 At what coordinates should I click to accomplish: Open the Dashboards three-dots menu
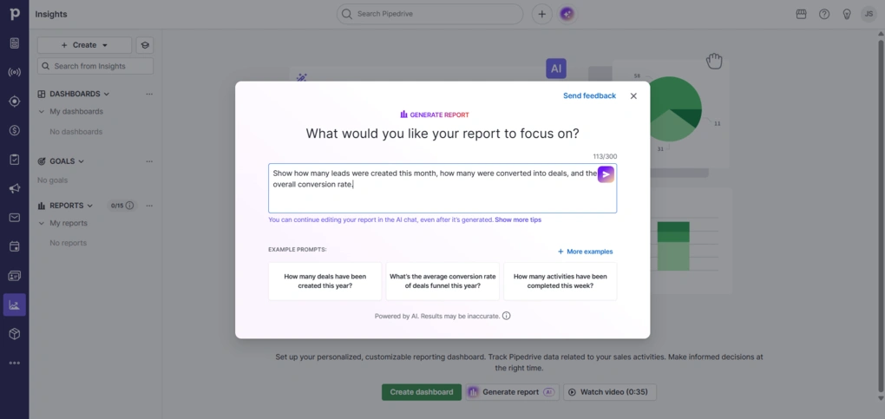tap(149, 94)
